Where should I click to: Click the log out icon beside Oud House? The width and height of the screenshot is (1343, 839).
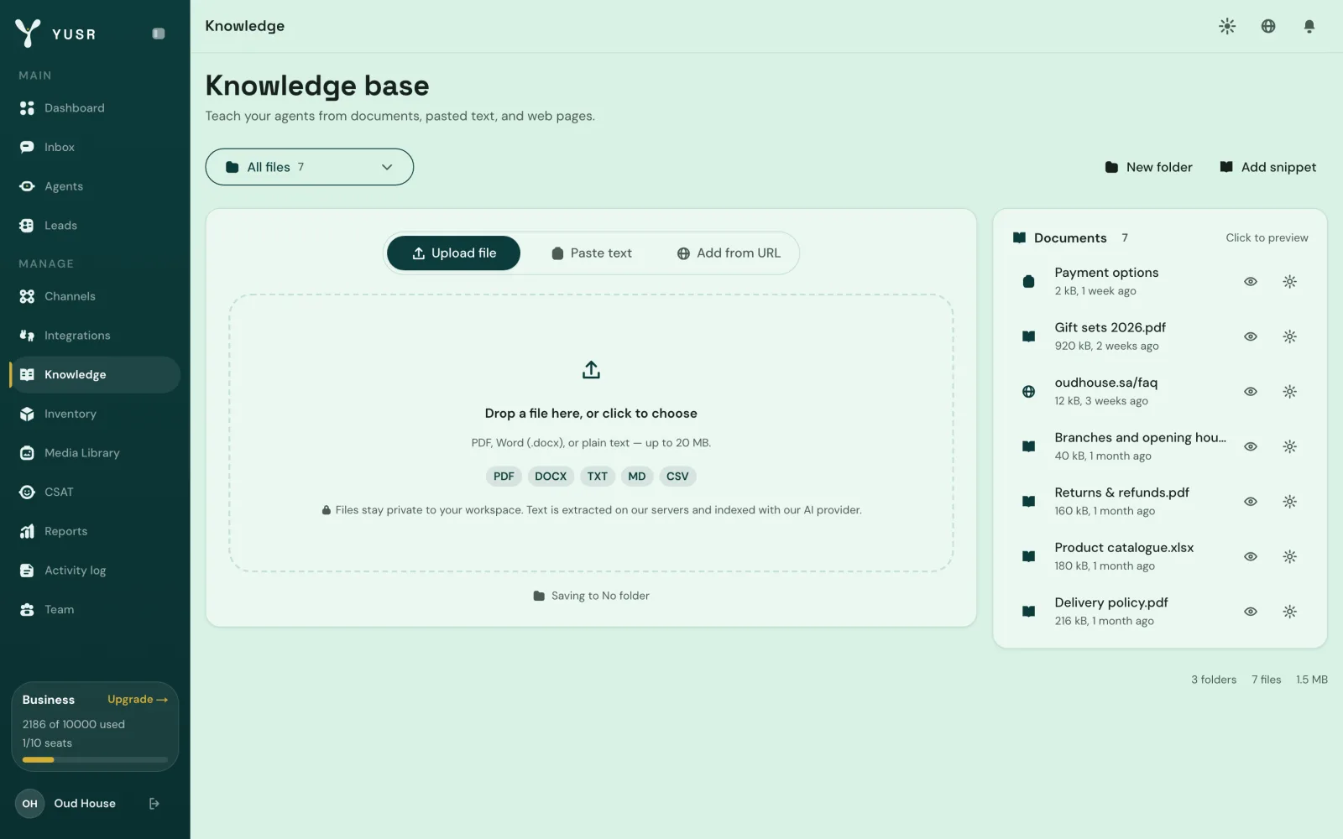pos(154,804)
